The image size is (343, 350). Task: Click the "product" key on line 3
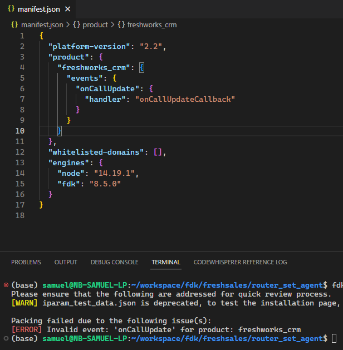point(69,57)
